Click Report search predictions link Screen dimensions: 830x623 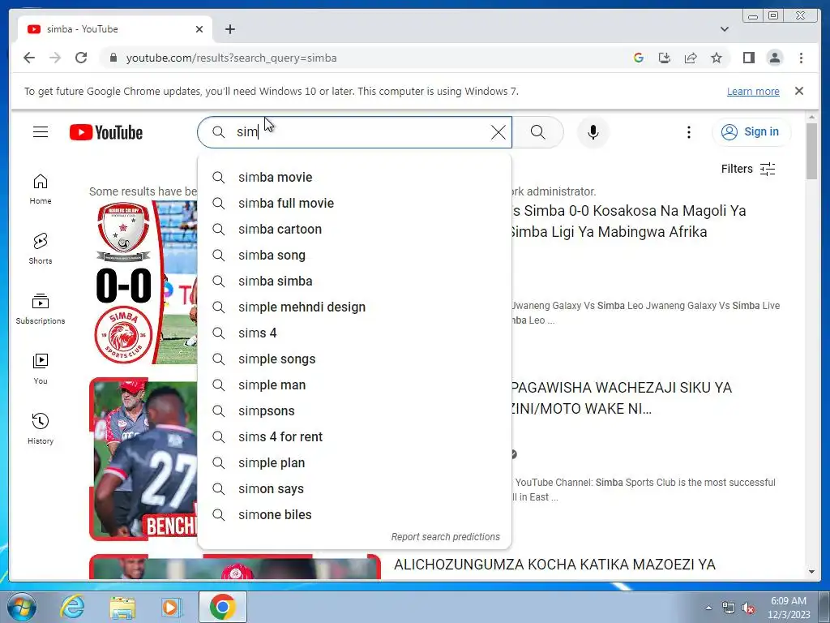click(x=445, y=537)
